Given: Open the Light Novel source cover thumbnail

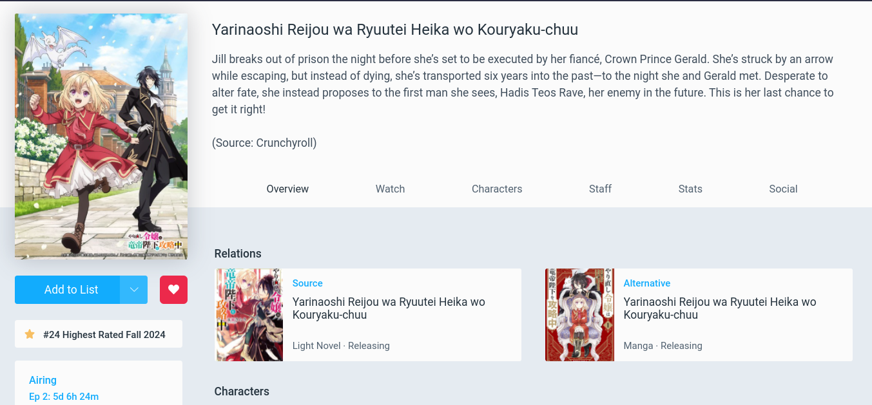Looking at the screenshot, I should pyautogui.click(x=249, y=315).
